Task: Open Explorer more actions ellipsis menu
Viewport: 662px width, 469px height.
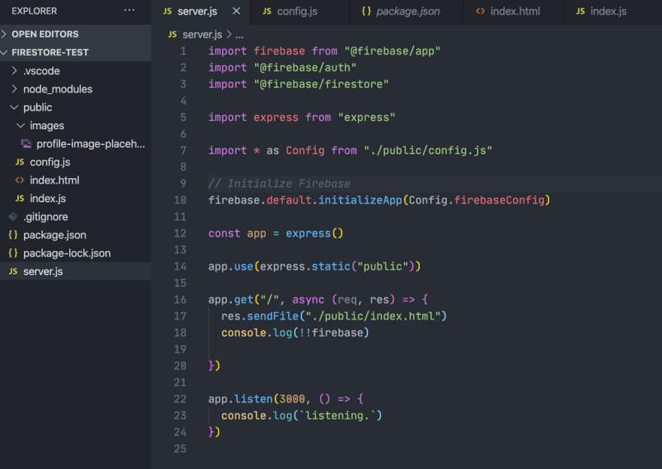Action: [129, 11]
